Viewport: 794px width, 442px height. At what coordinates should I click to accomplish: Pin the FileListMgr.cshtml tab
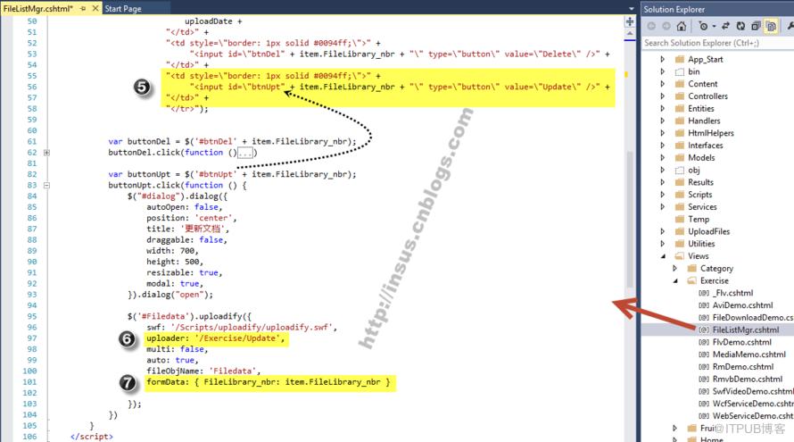point(83,8)
